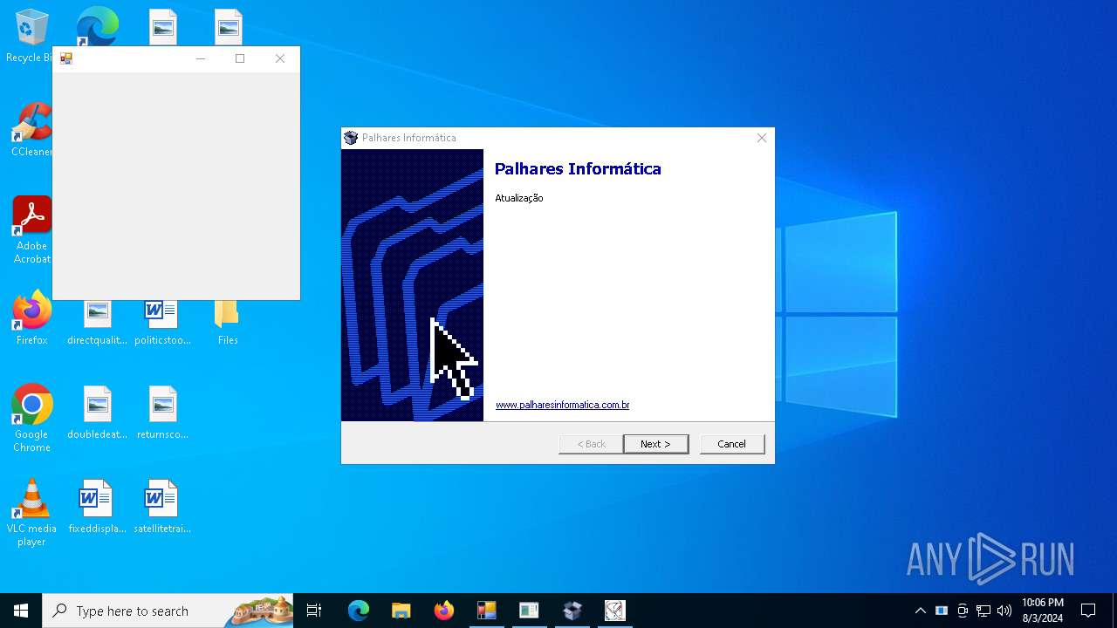Viewport: 1117px width, 628px height.
Task: Click Cancel in Palhares Informática installer
Action: [x=731, y=444]
